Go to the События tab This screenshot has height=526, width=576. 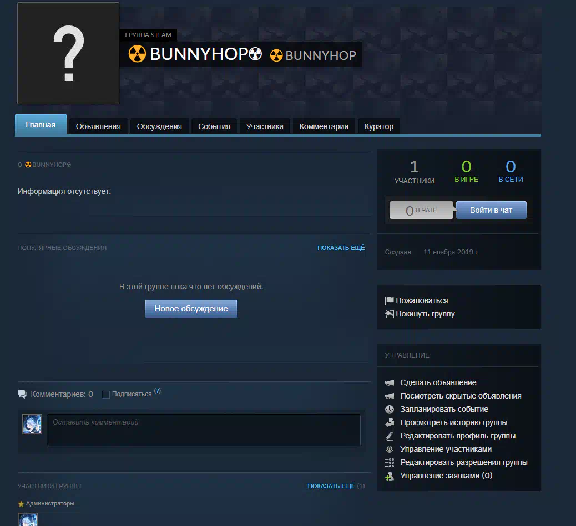pos(214,126)
